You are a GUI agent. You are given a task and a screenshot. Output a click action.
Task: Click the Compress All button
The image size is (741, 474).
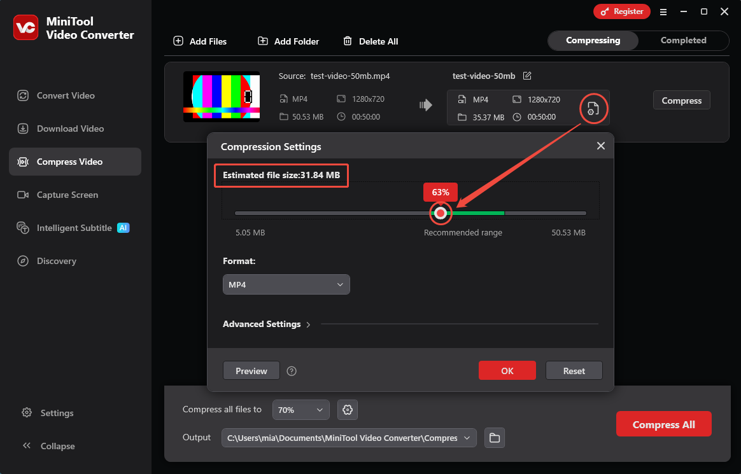pos(663,424)
